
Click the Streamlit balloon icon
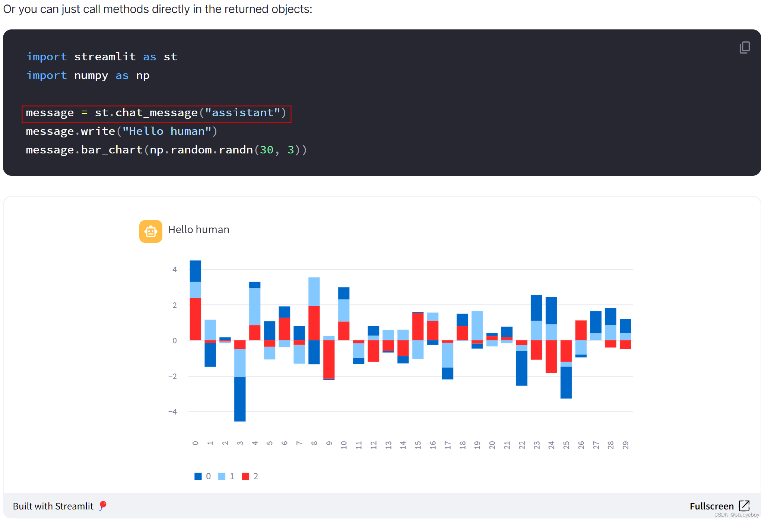103,505
